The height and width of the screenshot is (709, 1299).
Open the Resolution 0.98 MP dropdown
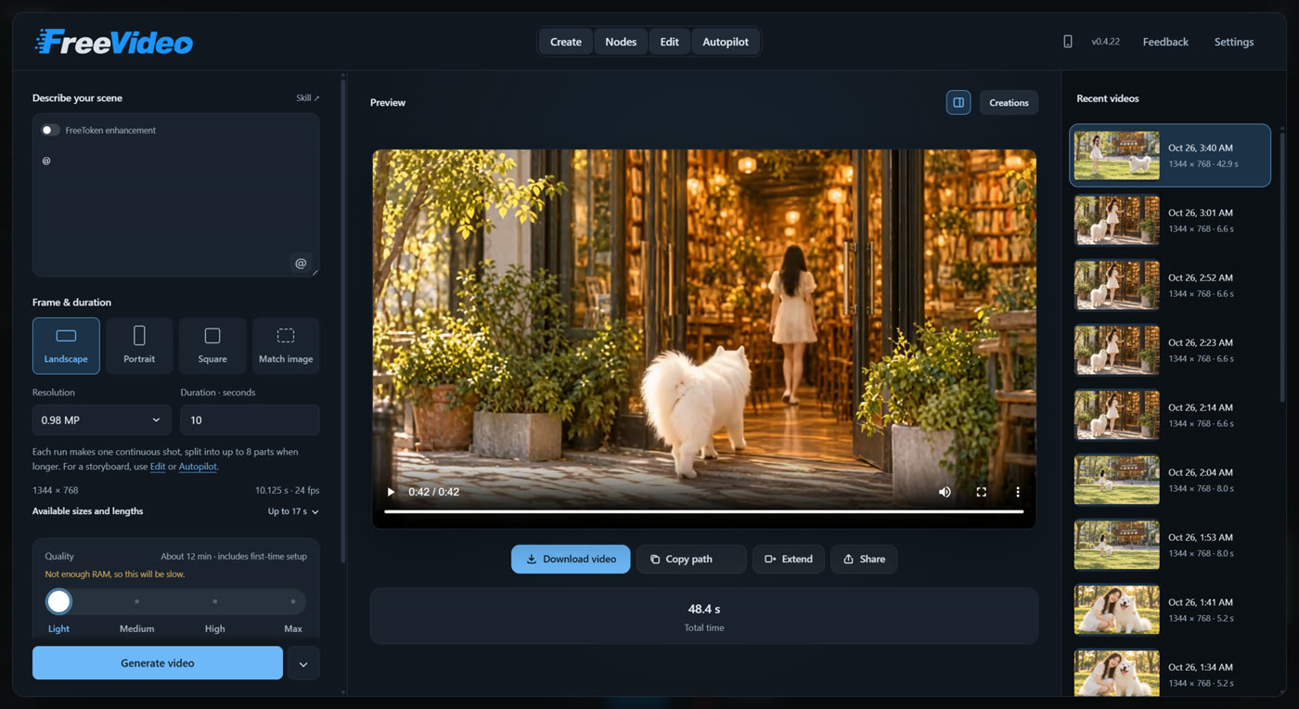[101, 419]
